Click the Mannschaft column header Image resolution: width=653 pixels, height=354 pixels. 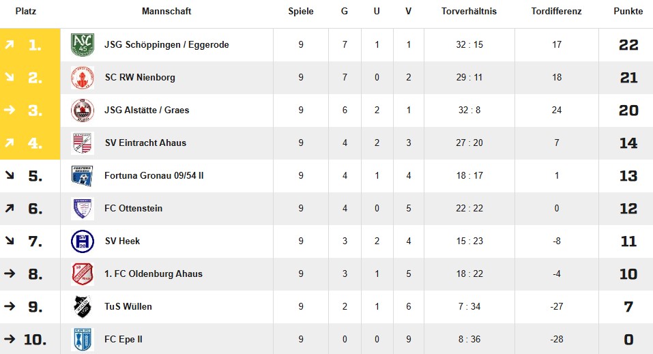click(166, 12)
